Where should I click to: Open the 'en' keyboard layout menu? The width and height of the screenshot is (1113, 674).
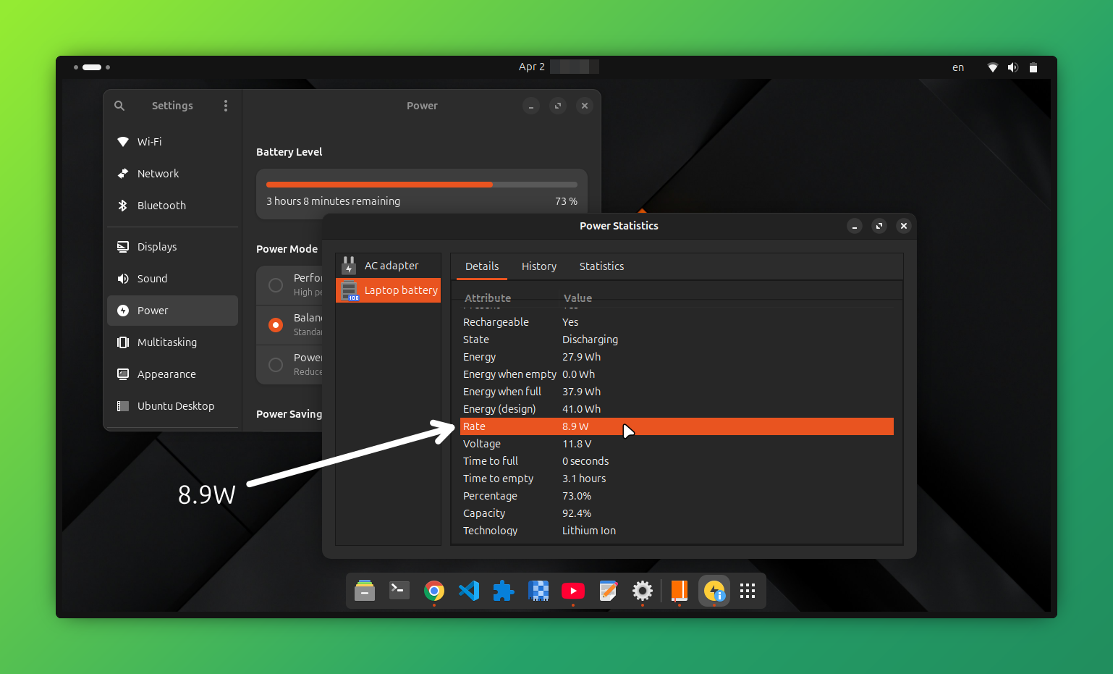click(958, 67)
